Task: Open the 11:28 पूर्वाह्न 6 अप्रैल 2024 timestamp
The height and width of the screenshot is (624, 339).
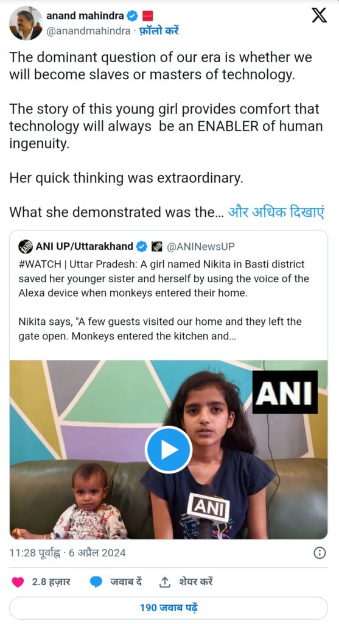Action: (x=67, y=553)
